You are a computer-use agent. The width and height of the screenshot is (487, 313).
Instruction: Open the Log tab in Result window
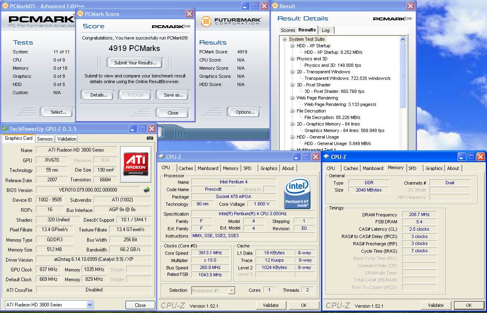click(x=326, y=30)
